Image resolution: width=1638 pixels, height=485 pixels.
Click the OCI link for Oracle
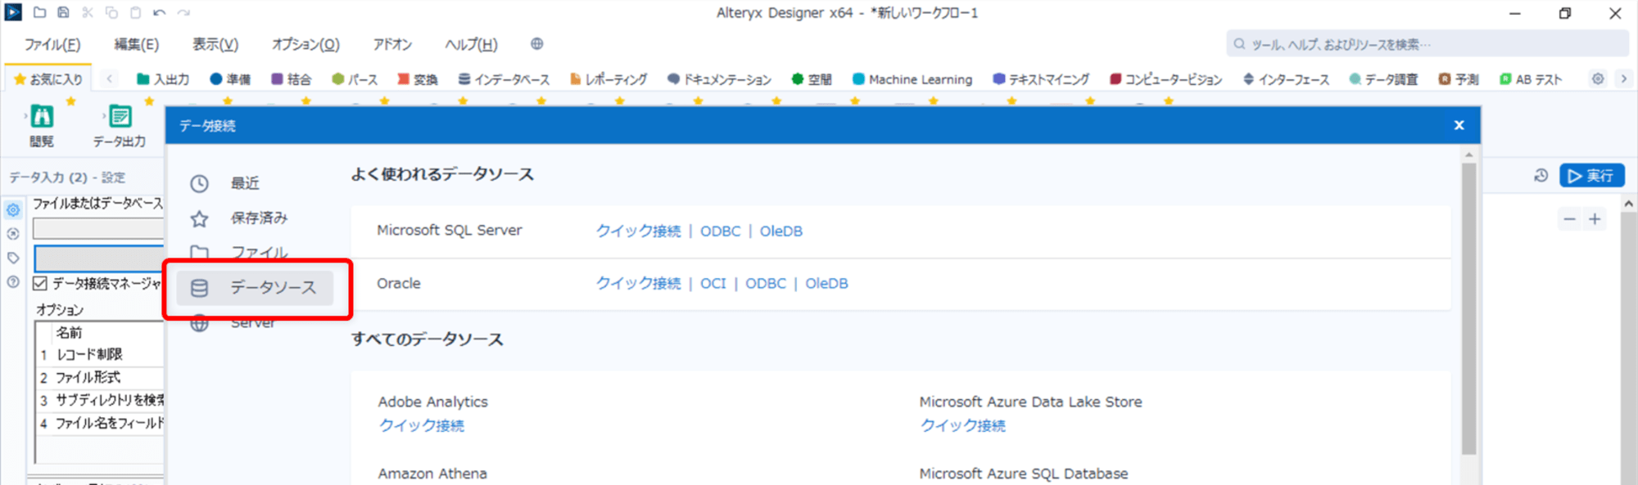pyautogui.click(x=713, y=283)
